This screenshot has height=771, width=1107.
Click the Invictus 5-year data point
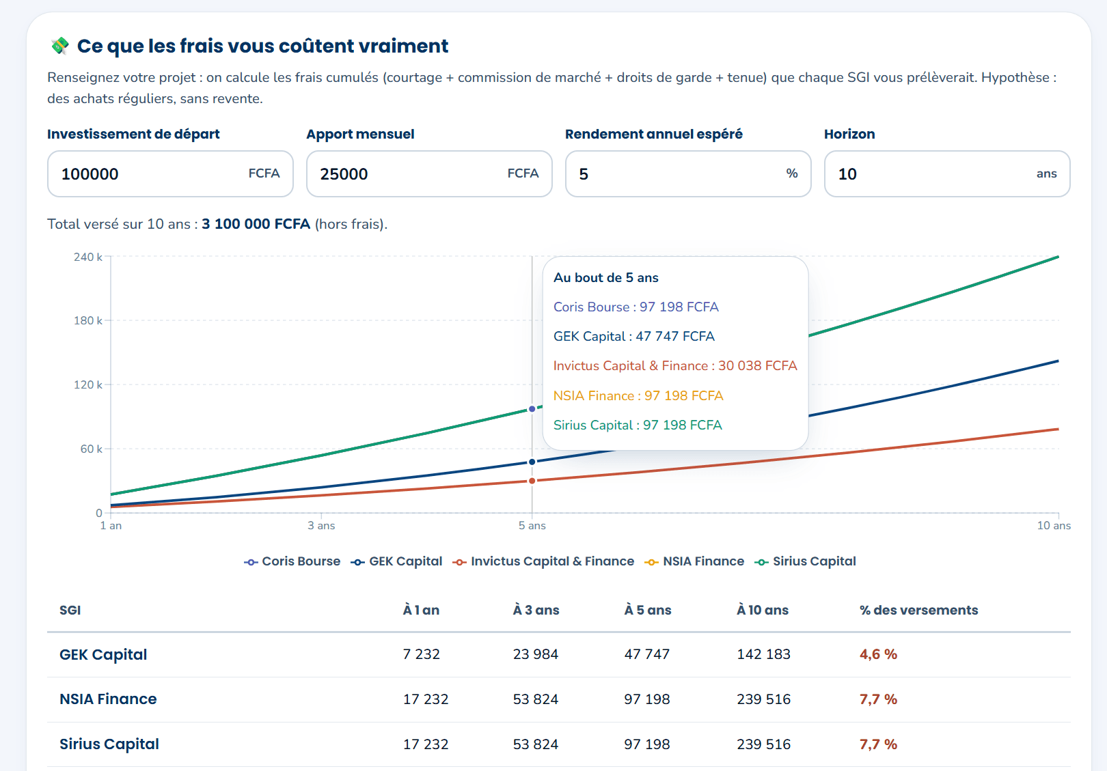tap(532, 481)
